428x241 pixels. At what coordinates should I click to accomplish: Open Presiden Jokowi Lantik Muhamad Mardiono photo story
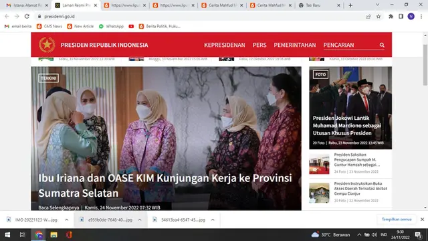point(347,125)
